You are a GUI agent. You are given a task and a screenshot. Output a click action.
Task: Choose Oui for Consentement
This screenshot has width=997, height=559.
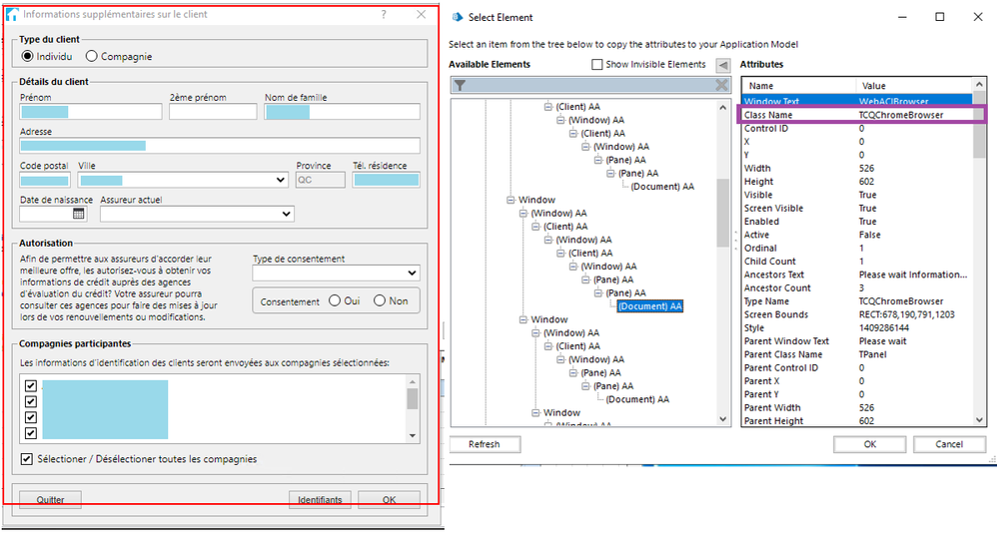pos(334,301)
